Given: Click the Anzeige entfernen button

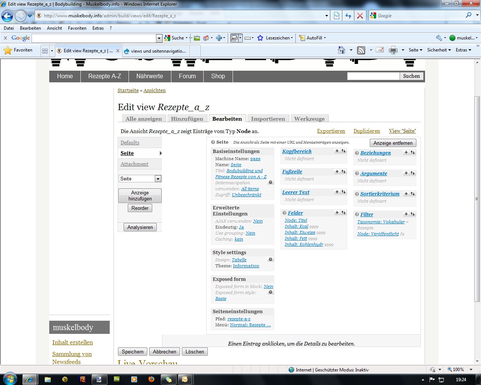Looking at the screenshot, I should (x=393, y=143).
